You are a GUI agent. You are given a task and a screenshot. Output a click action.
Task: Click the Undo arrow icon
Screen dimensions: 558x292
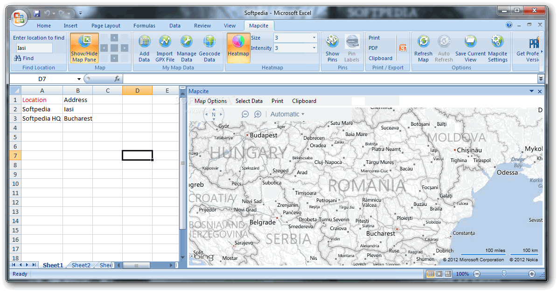47,14
